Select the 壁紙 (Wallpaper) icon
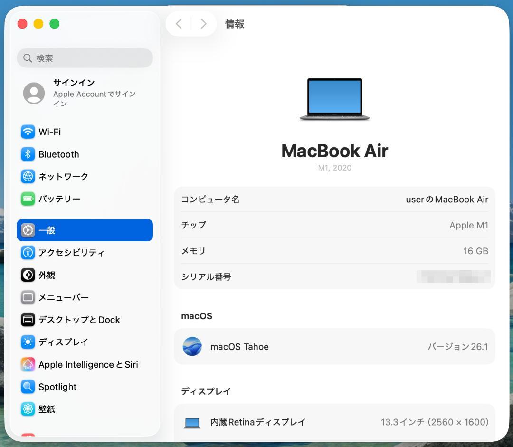This screenshot has height=447, width=513. pos(28,409)
